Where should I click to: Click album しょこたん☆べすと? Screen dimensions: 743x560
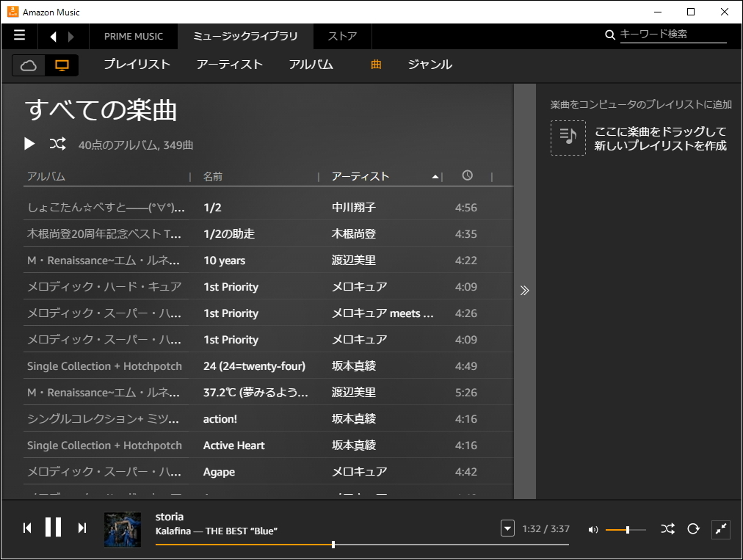[x=106, y=207]
